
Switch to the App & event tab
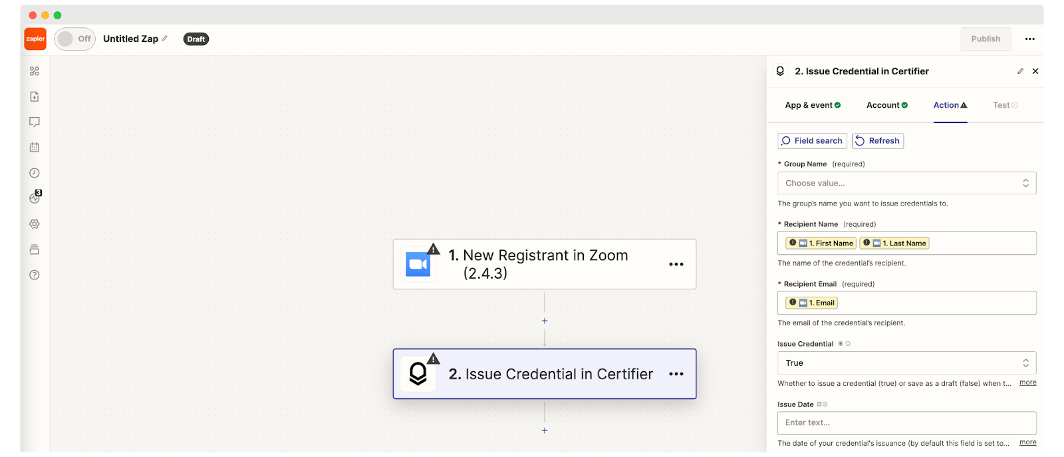click(x=813, y=105)
